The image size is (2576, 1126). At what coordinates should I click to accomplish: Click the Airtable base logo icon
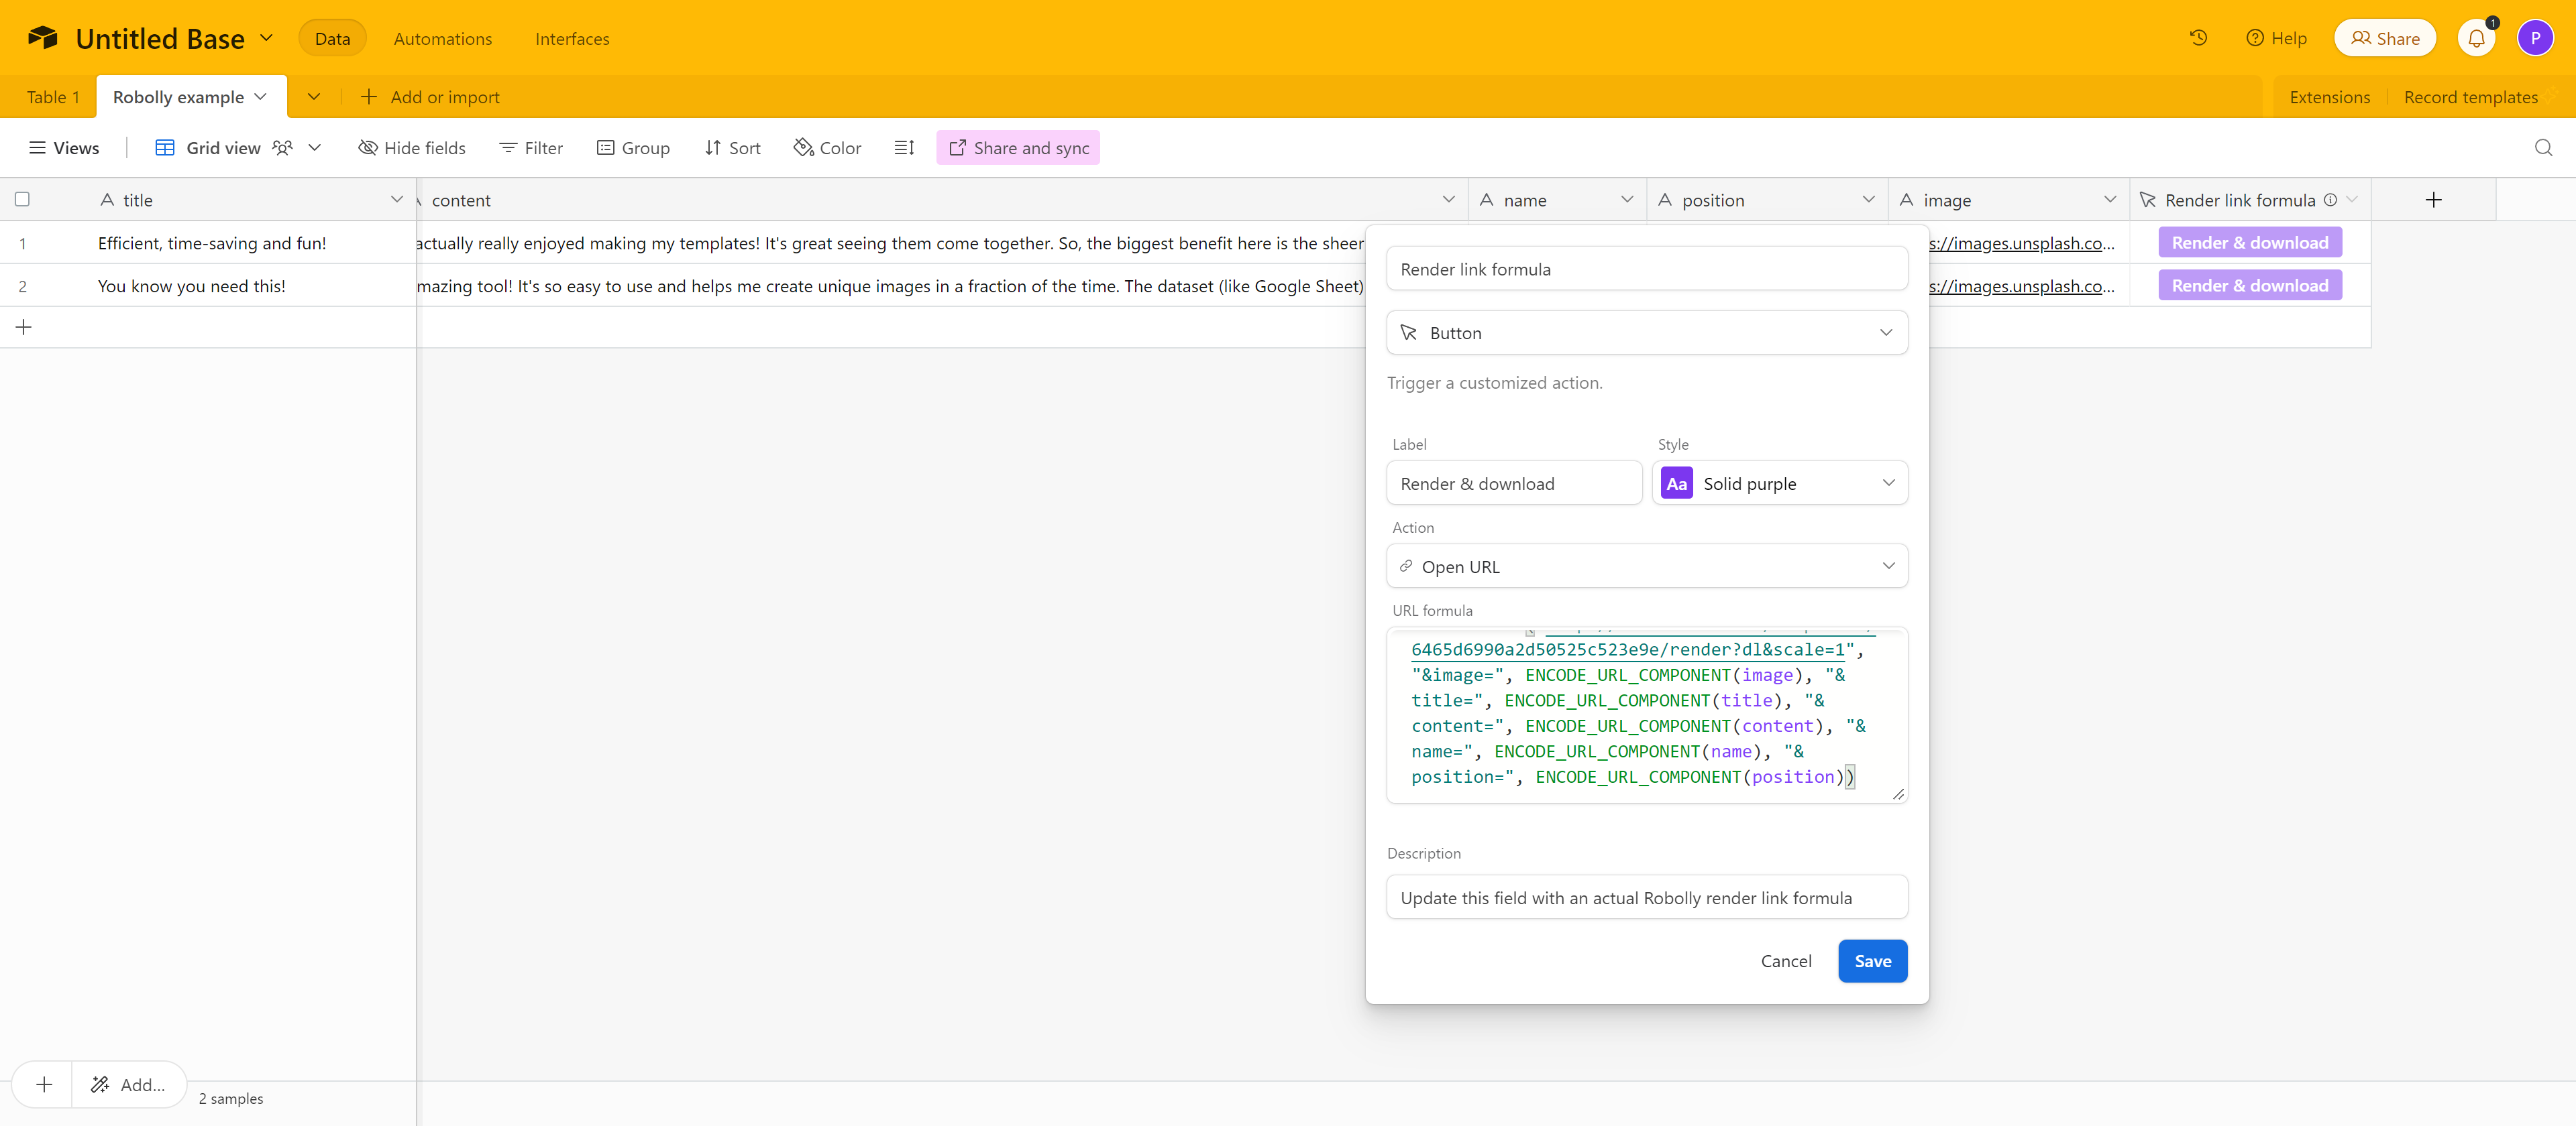point(42,38)
